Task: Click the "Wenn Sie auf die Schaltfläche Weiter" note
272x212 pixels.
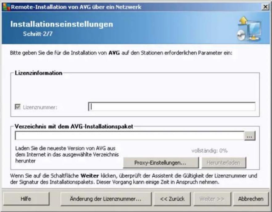Action: click(x=134, y=179)
